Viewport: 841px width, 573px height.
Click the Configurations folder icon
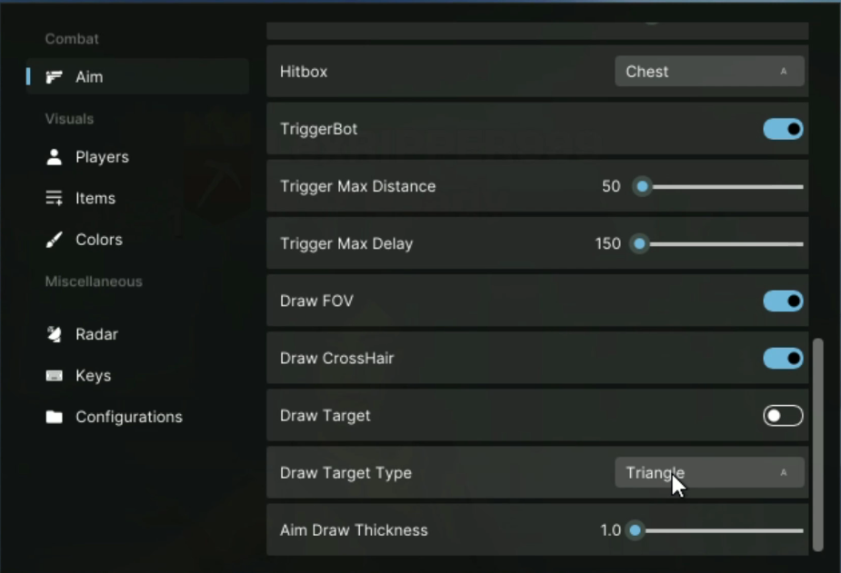point(55,417)
